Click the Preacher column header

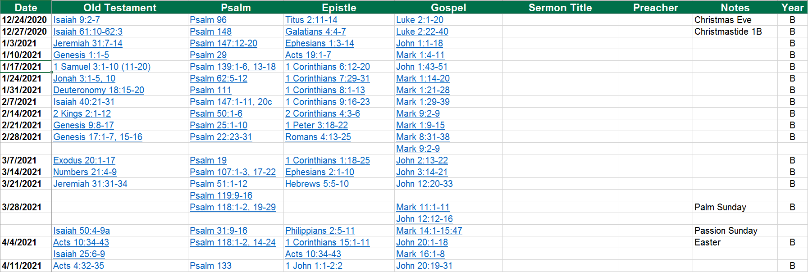click(x=655, y=7)
